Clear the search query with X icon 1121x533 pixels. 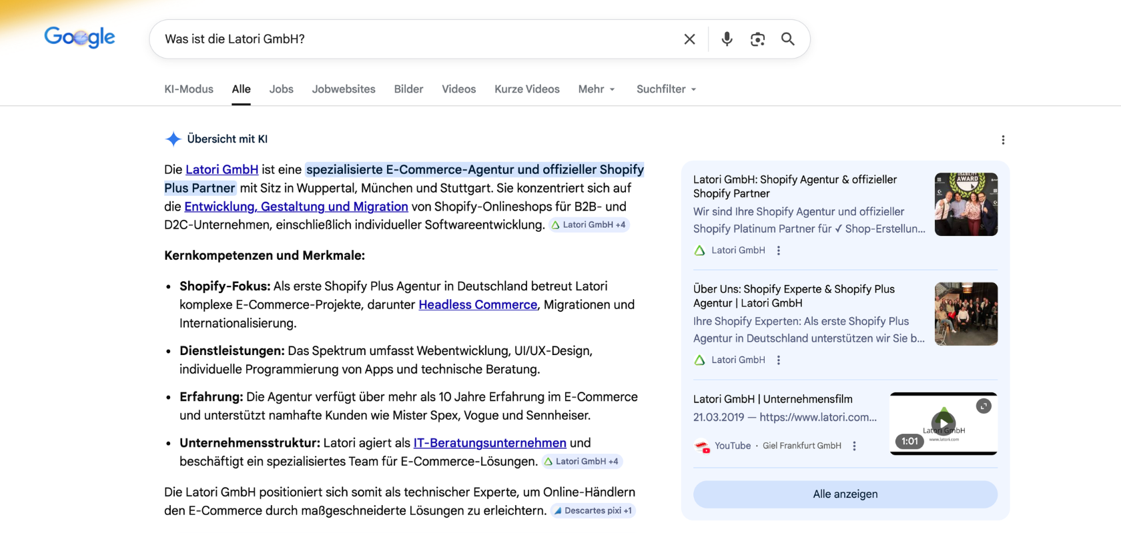coord(689,39)
